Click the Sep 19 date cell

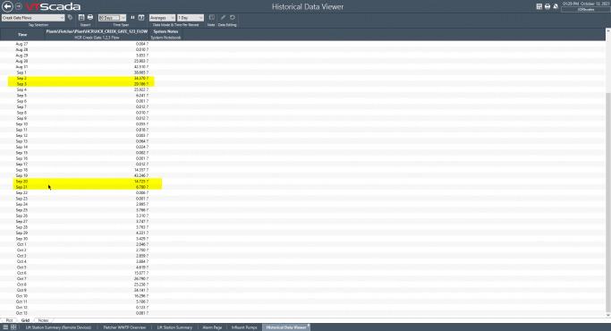(21, 175)
